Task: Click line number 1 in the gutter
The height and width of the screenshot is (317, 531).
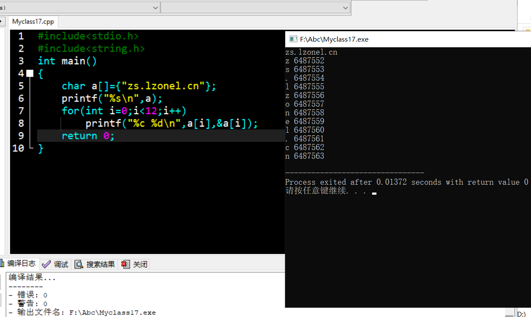Action: [21, 36]
